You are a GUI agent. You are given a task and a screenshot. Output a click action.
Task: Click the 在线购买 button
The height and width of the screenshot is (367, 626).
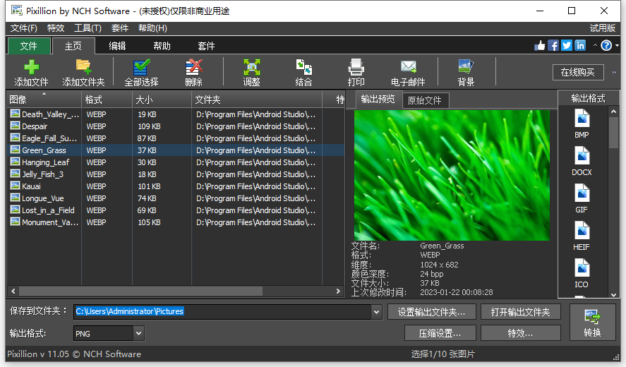[578, 72]
